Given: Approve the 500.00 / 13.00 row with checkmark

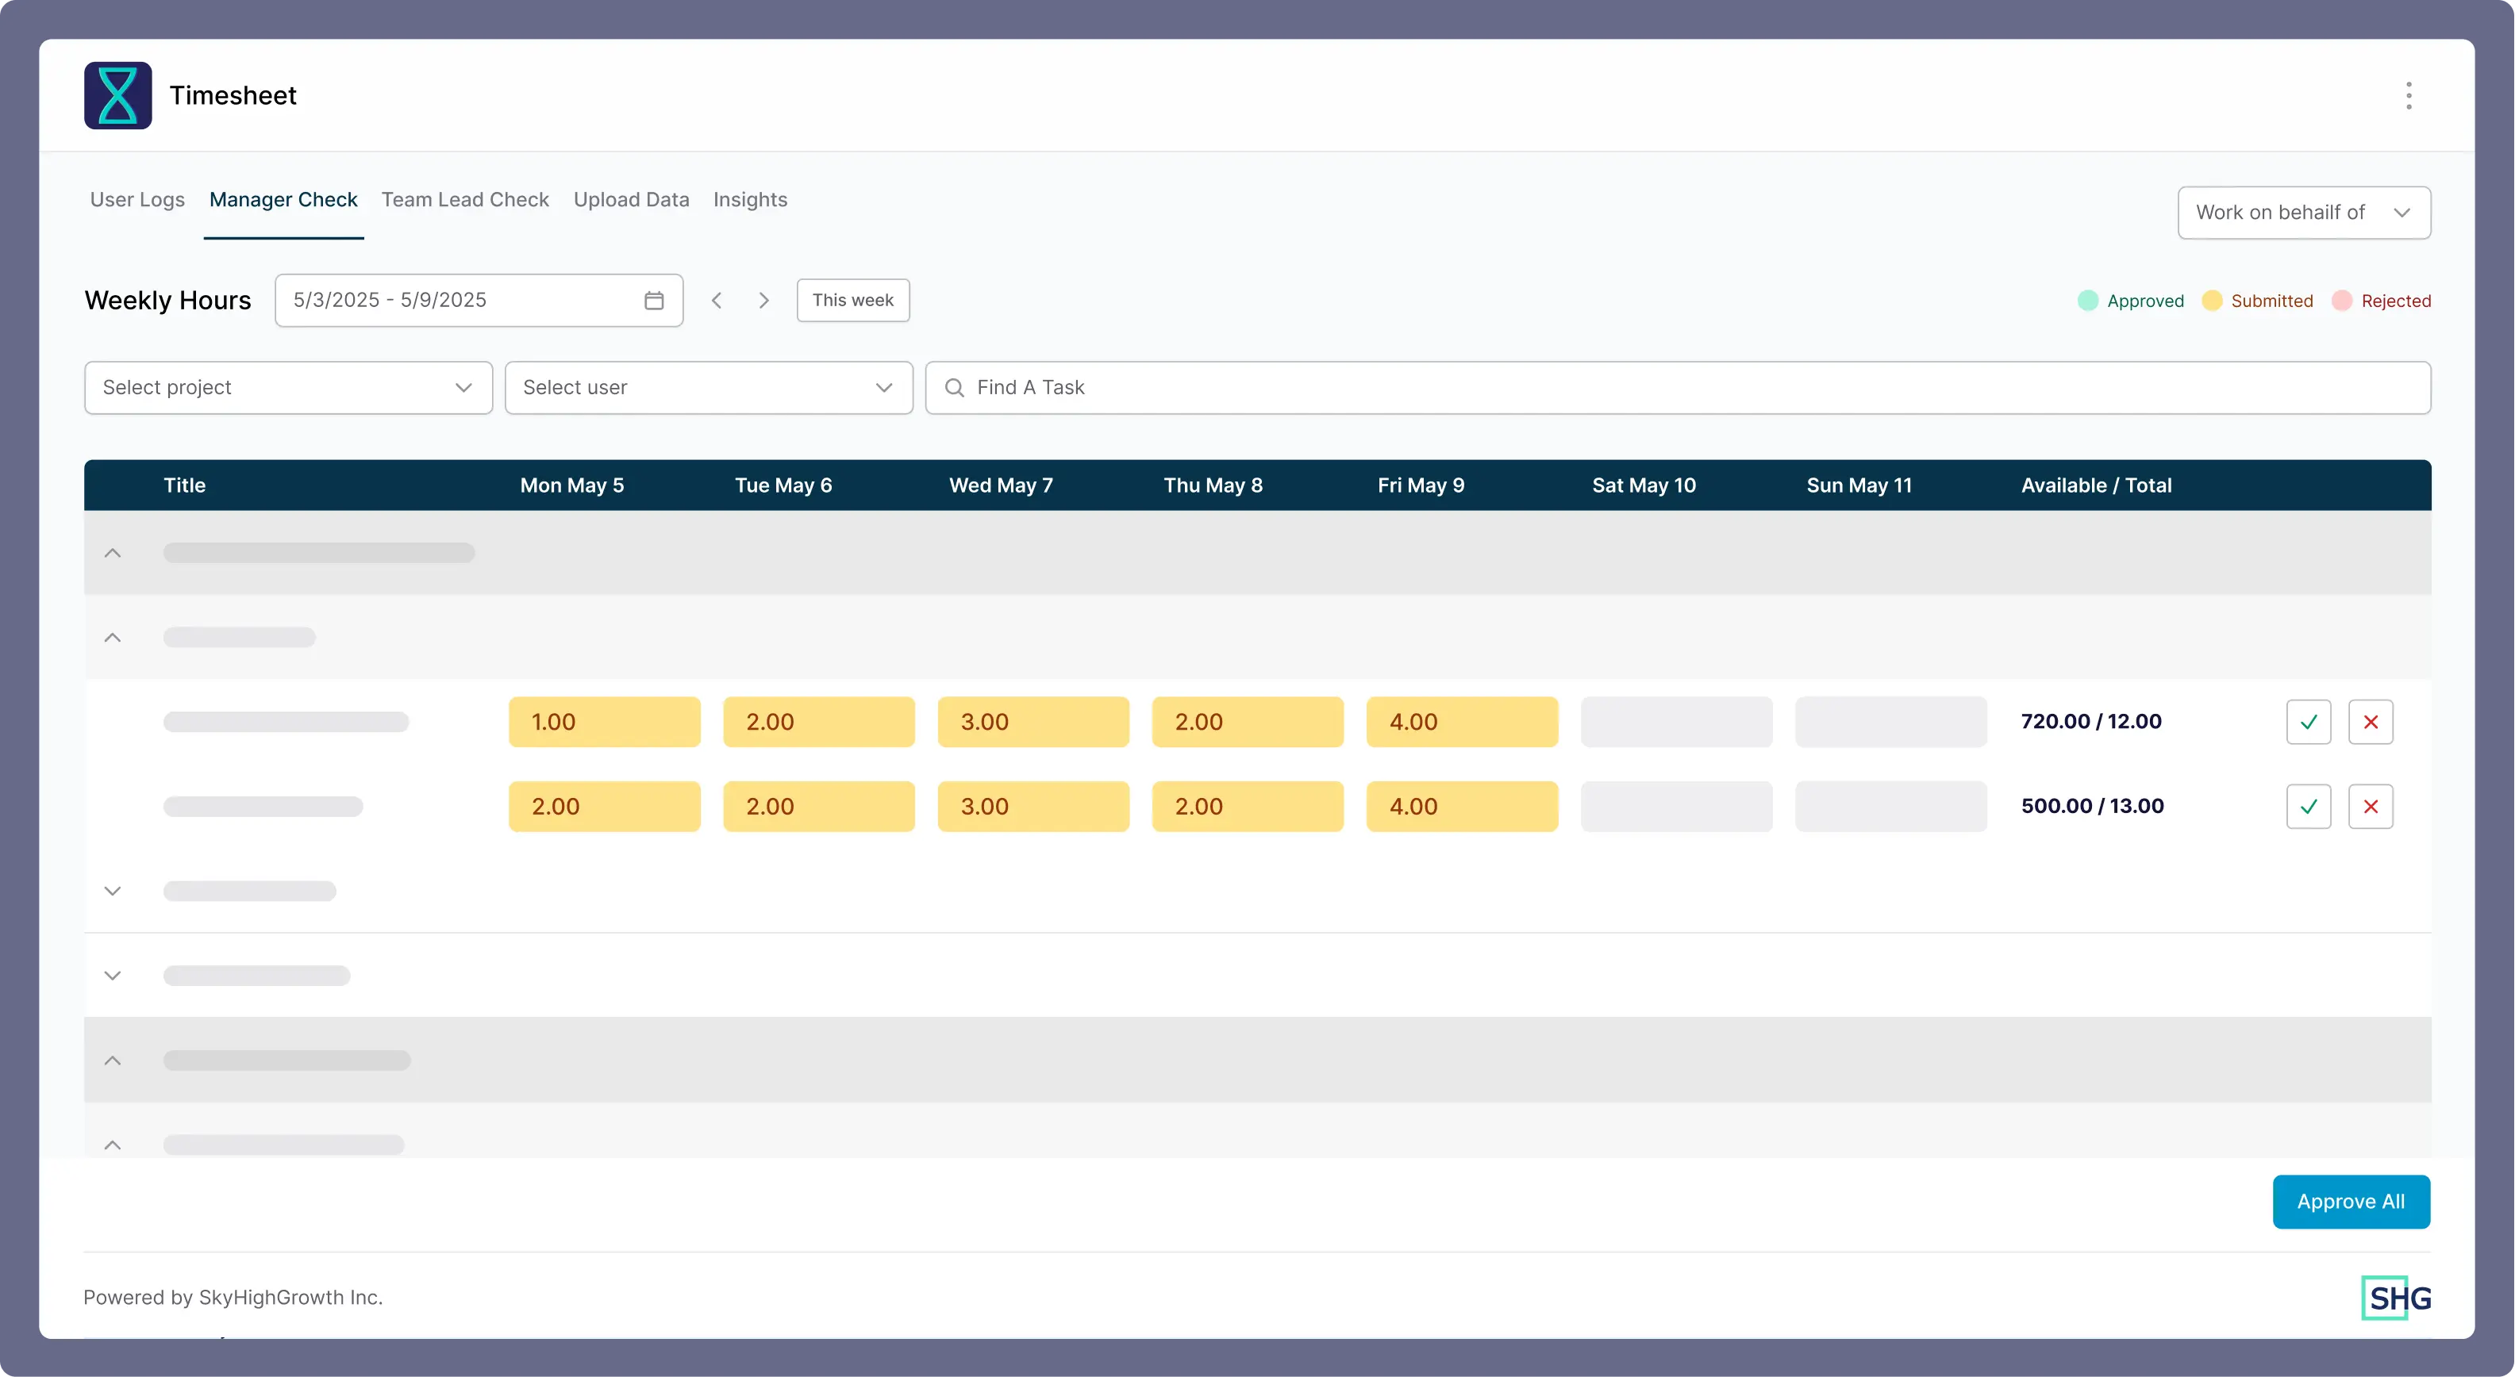Looking at the screenshot, I should (x=2308, y=807).
